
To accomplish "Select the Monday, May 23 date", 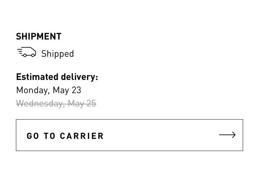I will tap(49, 90).
